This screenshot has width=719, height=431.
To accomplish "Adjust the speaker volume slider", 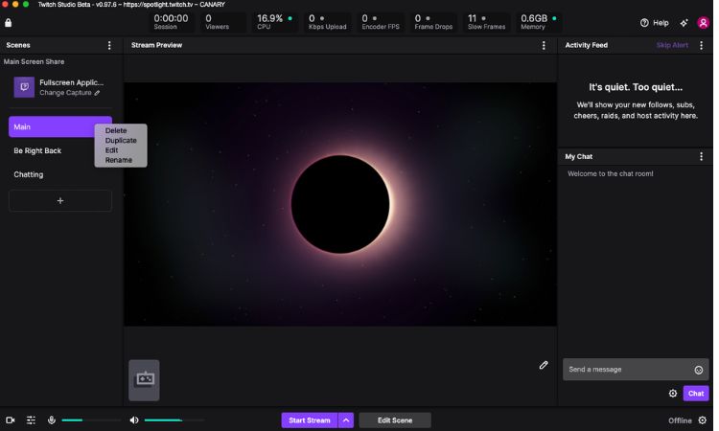I will click(174, 420).
